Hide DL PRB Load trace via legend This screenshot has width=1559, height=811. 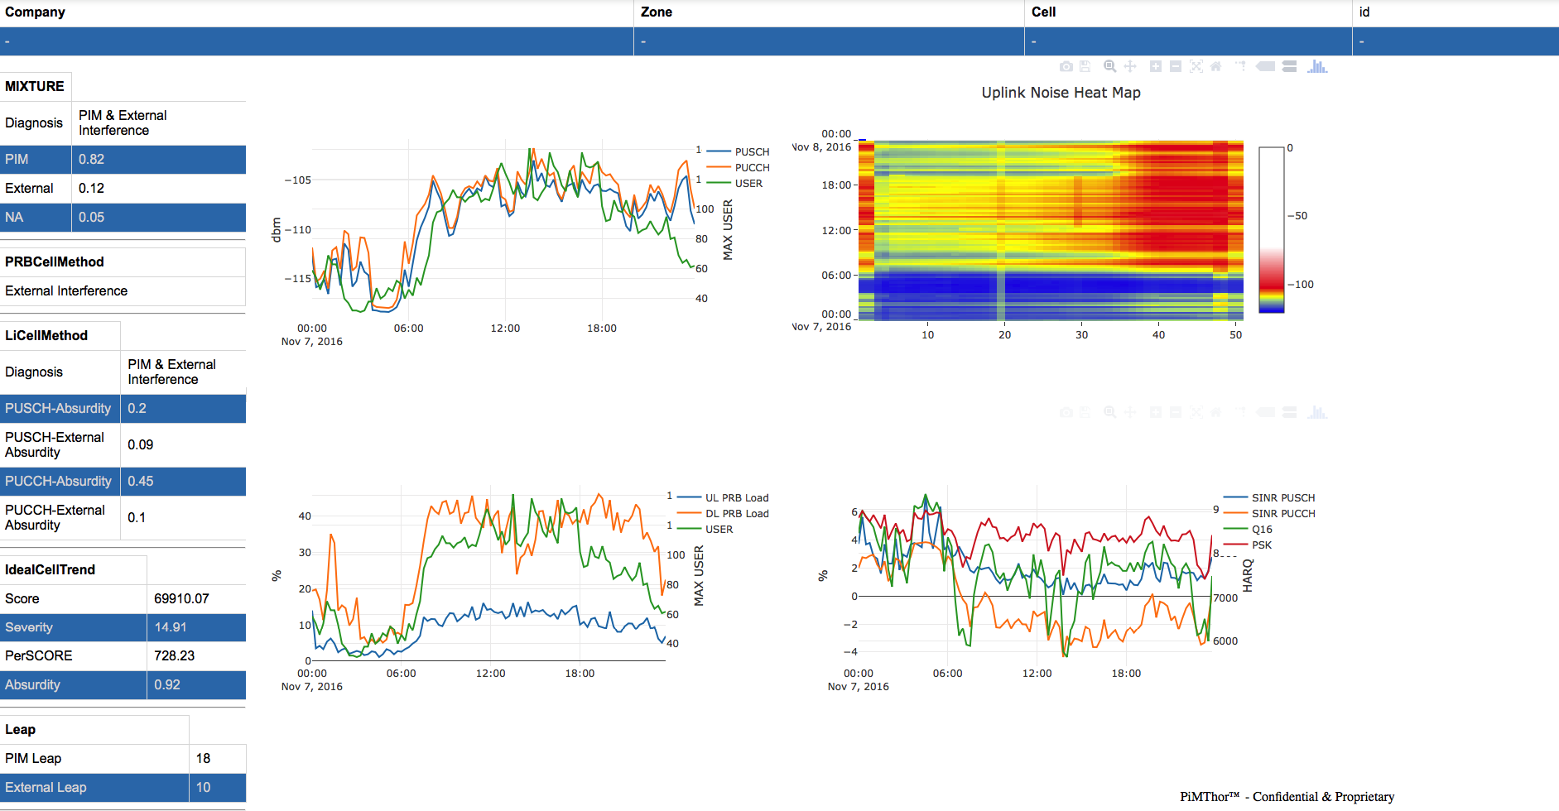[724, 513]
